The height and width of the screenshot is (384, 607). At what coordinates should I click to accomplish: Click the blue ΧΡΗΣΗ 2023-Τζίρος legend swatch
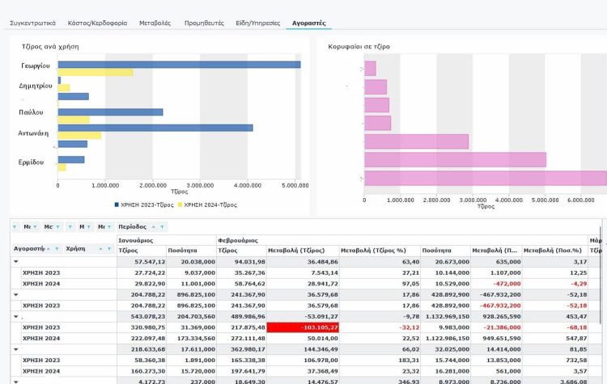coord(117,205)
